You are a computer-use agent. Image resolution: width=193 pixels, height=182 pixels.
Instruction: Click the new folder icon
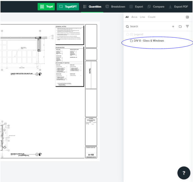[x=180, y=26]
